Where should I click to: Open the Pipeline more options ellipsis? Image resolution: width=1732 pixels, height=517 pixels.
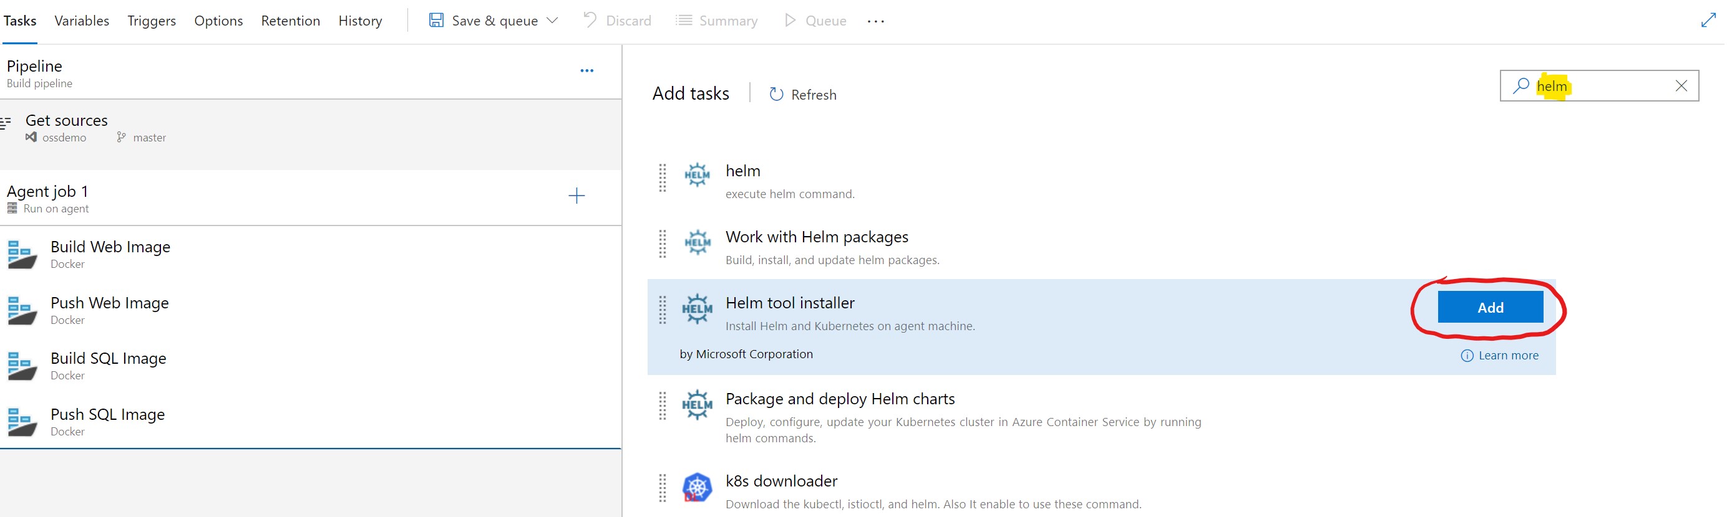pyautogui.click(x=587, y=70)
